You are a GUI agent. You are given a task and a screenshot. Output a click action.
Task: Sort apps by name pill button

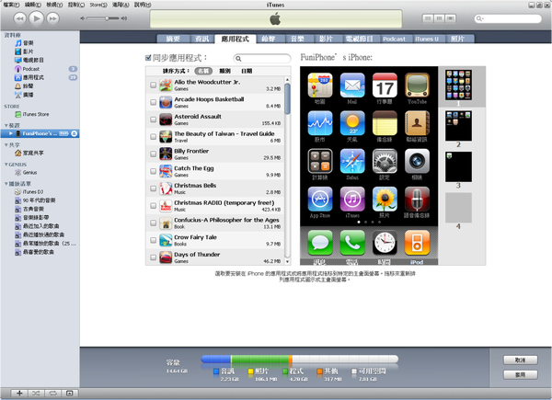pyautogui.click(x=203, y=71)
